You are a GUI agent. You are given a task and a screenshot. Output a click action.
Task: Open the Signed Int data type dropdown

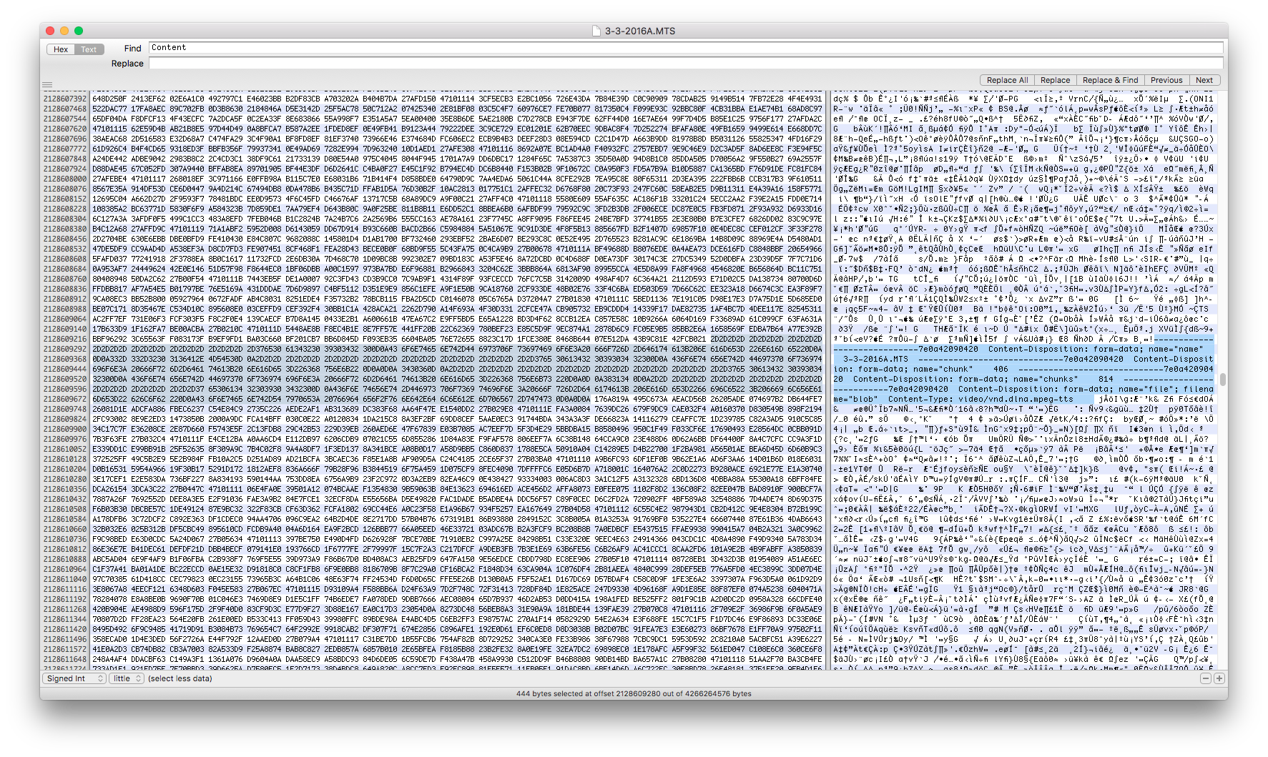point(74,678)
